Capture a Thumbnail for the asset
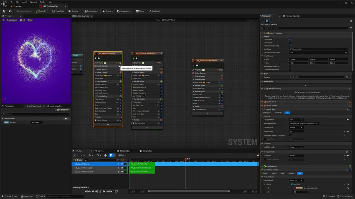Viewport: 355px width, 199px height. tap(58, 11)
